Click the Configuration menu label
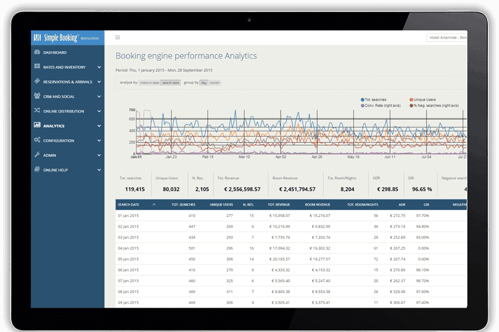The image size is (499, 332). pos(58,141)
